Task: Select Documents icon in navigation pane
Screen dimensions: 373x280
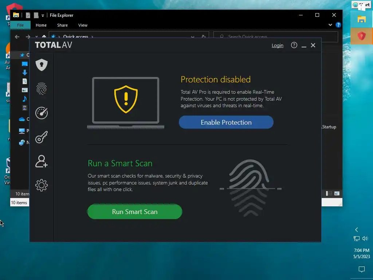Action: tap(25, 81)
